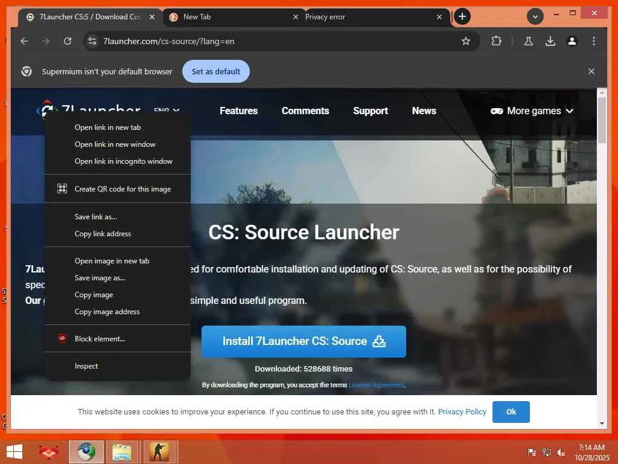This screenshot has height=464, width=618.
Task: Choose Open link in new tab
Action: tap(118, 127)
